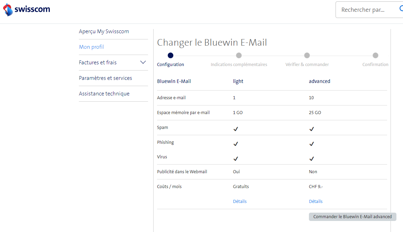Open Détails link for light plan
The image size is (403, 232).
click(x=240, y=201)
